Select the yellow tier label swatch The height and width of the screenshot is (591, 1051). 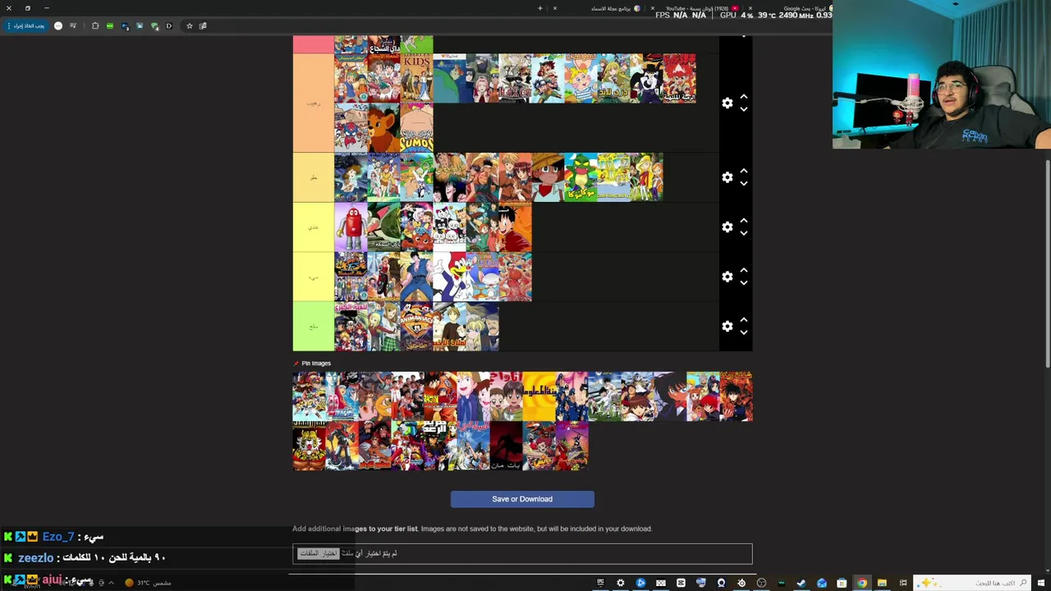[x=314, y=227]
